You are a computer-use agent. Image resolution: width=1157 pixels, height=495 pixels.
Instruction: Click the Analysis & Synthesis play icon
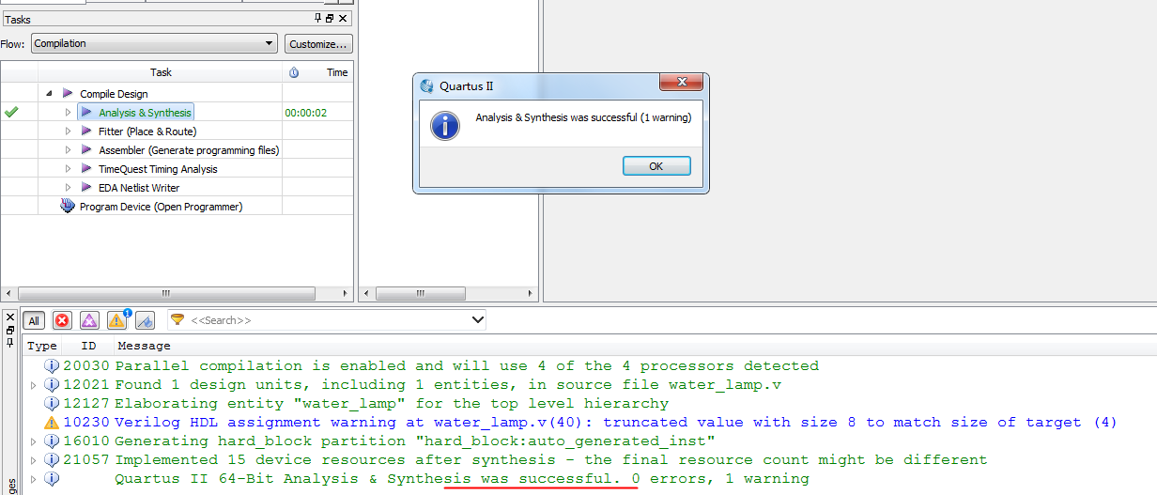[86, 113]
